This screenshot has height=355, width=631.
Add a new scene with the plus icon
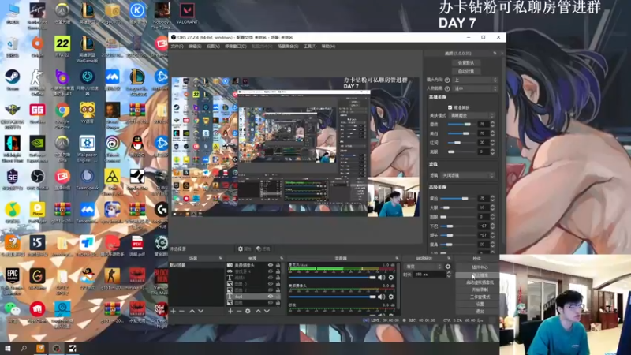174,311
